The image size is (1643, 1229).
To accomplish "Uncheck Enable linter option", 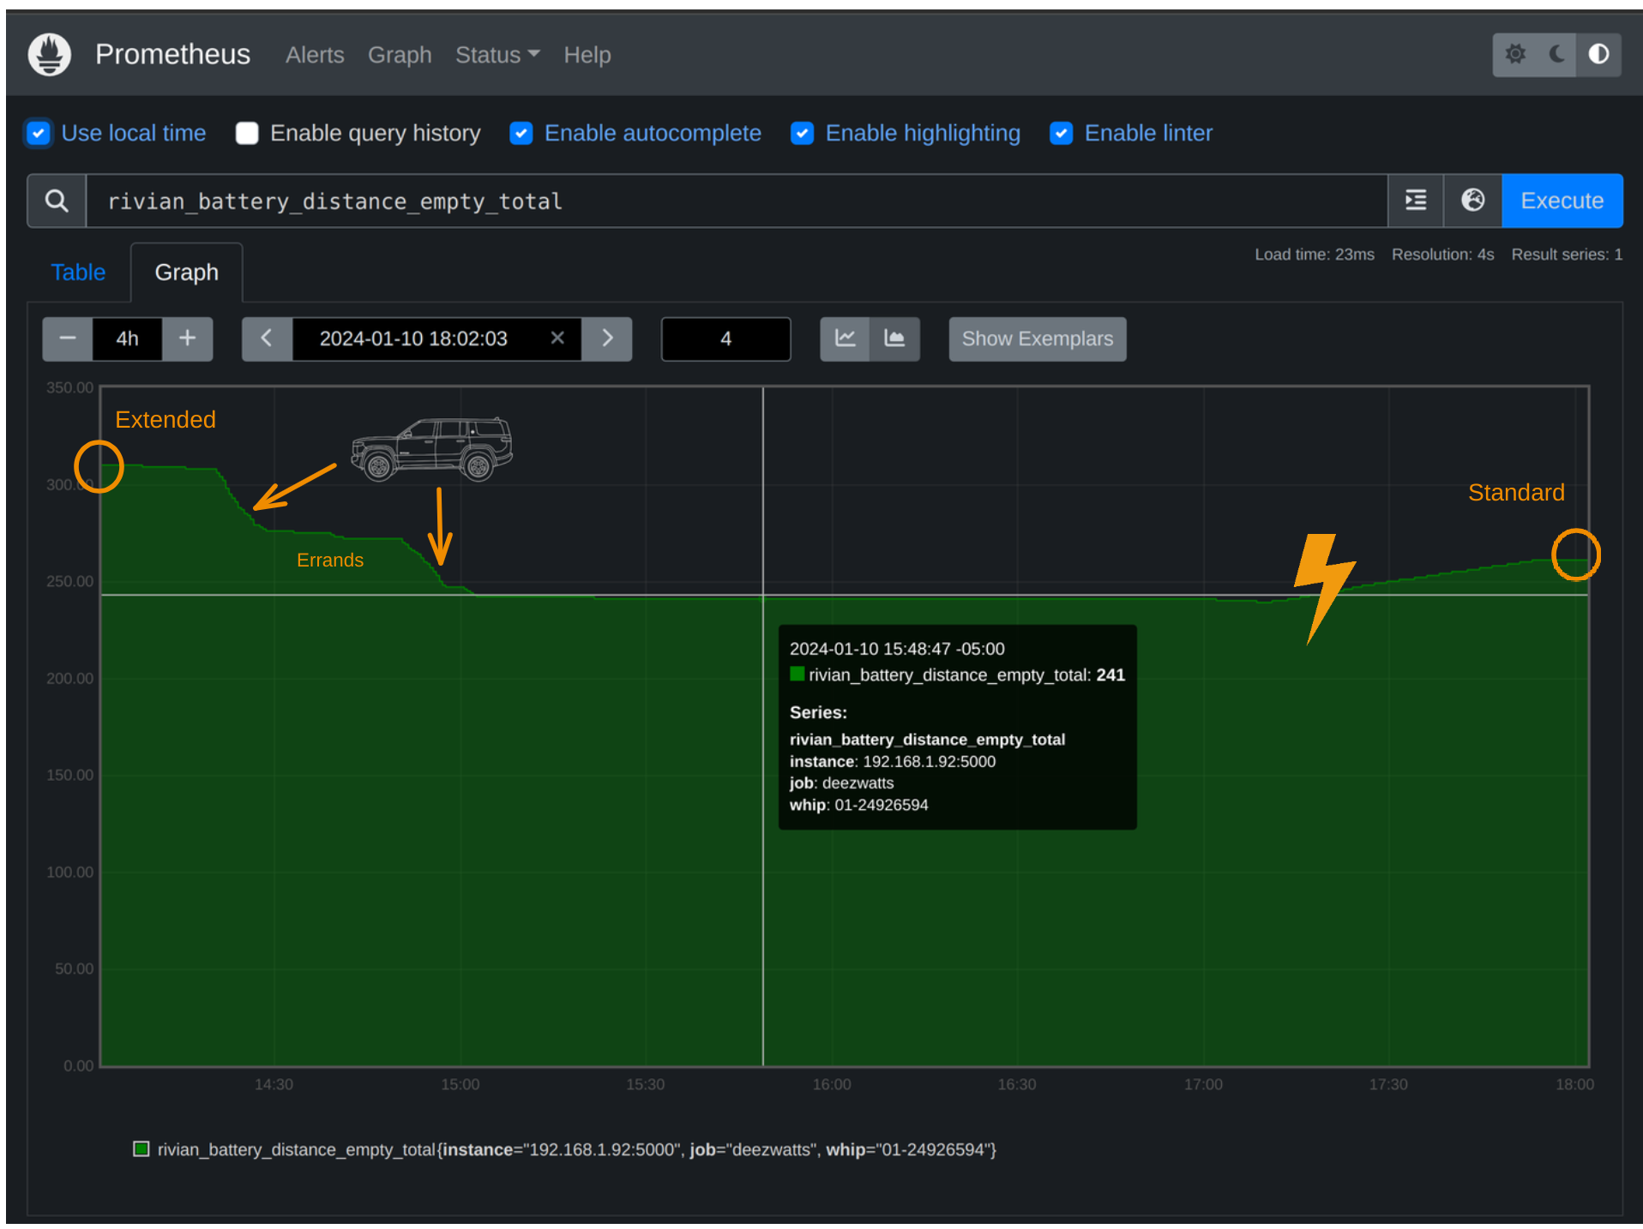I will [x=1061, y=134].
